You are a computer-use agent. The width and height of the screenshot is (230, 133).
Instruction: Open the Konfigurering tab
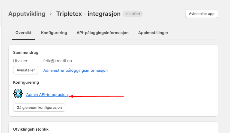[54, 33]
